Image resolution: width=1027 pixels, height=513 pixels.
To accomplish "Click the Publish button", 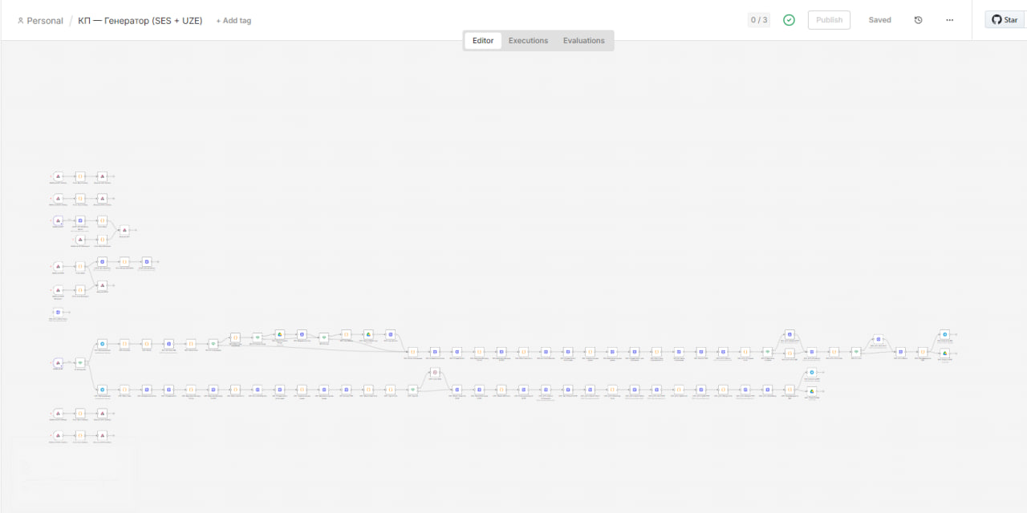I will (x=829, y=19).
